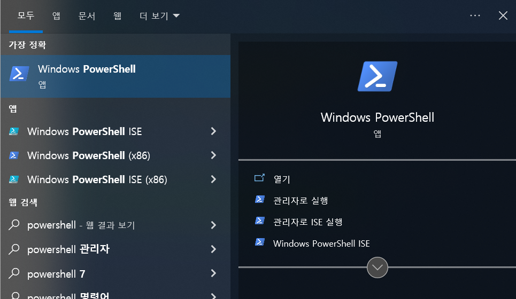
Task: Switch to the 웹 tab
Action: (118, 16)
